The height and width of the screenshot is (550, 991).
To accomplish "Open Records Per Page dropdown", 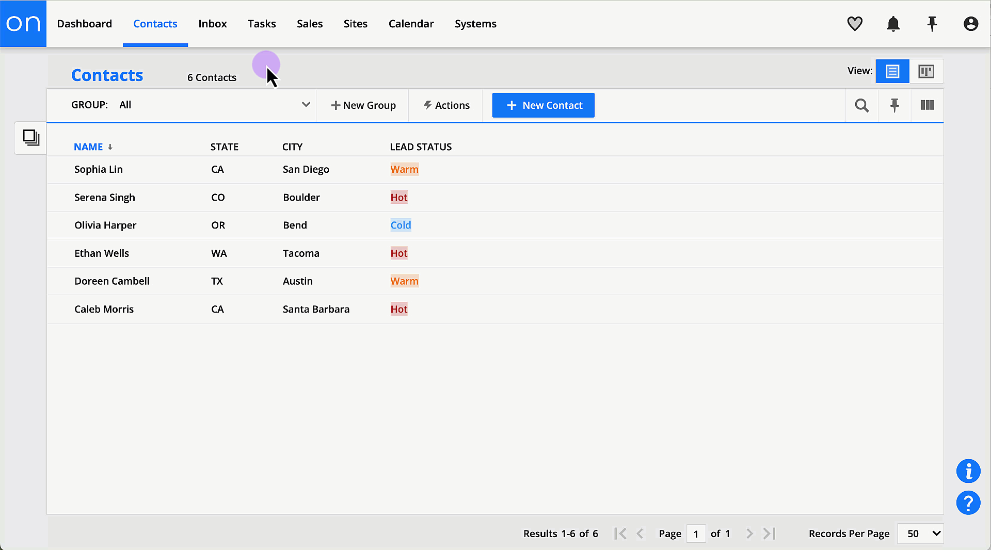I will click(x=920, y=533).
